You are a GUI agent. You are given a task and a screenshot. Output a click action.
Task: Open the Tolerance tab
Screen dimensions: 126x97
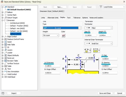77,18
